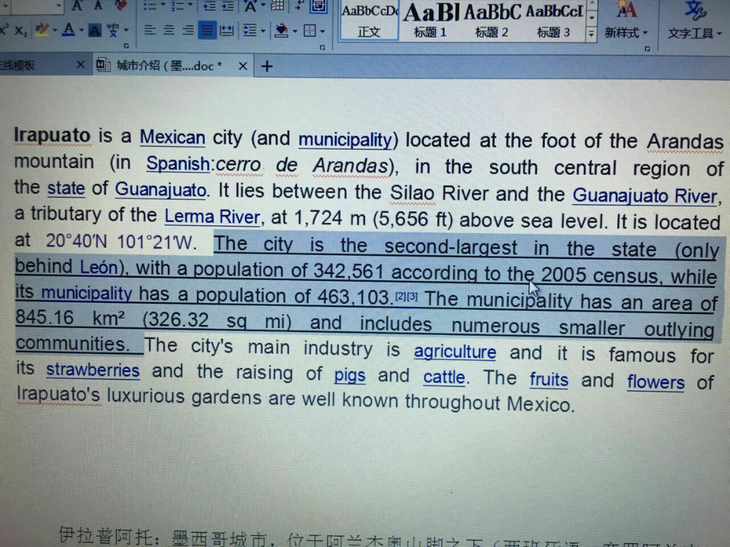Open the font color dropdown arrow
This screenshot has height=547, width=730.
coord(81,31)
